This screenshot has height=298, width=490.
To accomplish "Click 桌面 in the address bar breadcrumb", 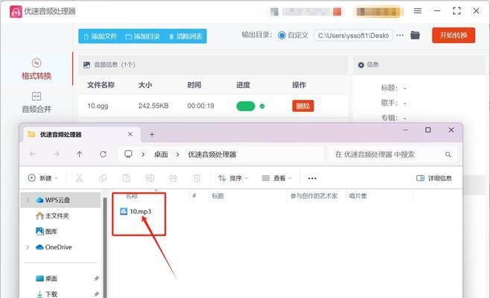I will (x=161, y=154).
